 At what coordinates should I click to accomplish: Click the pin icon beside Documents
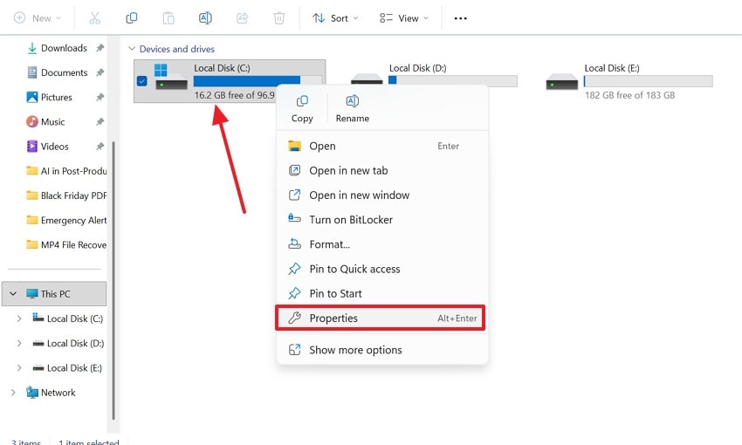(100, 72)
